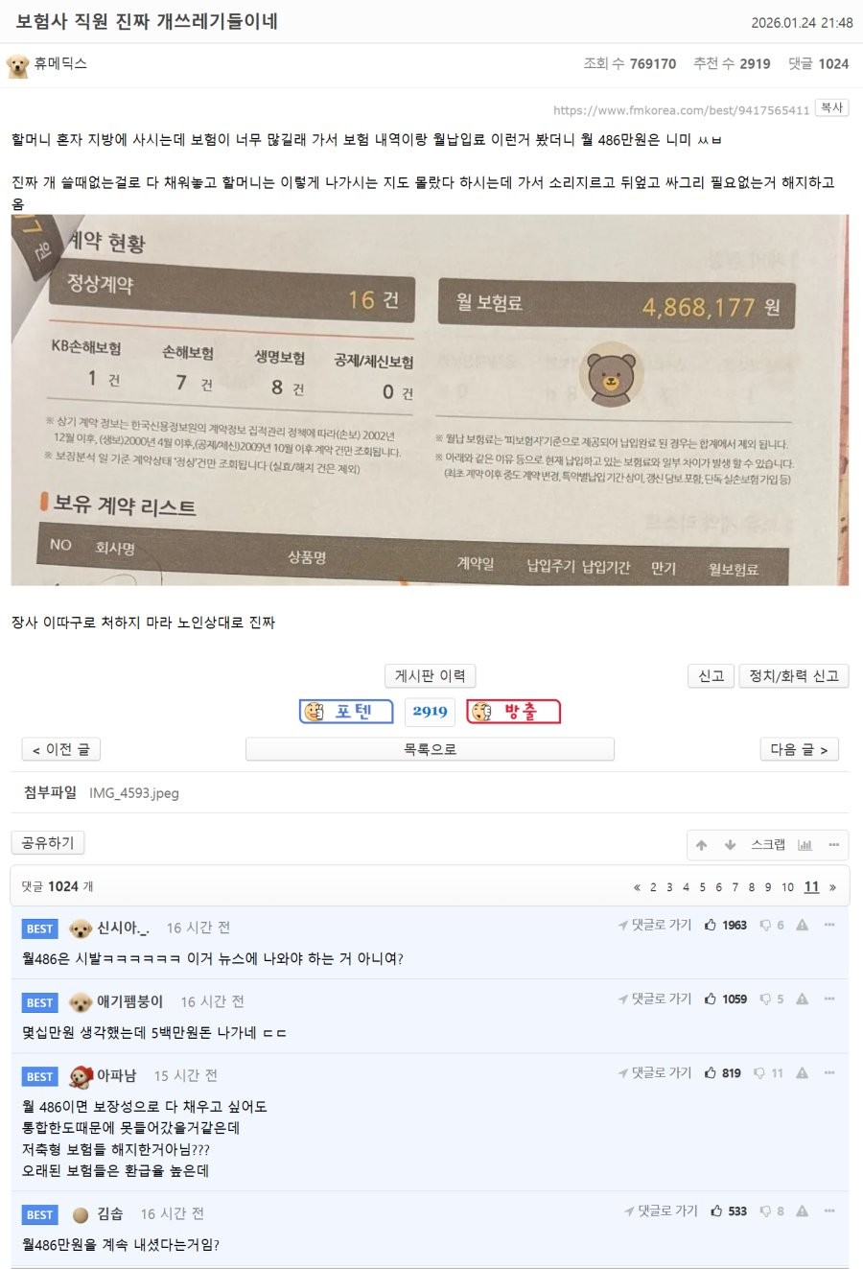Open the more options menu on 김숍's comment

(829, 1210)
